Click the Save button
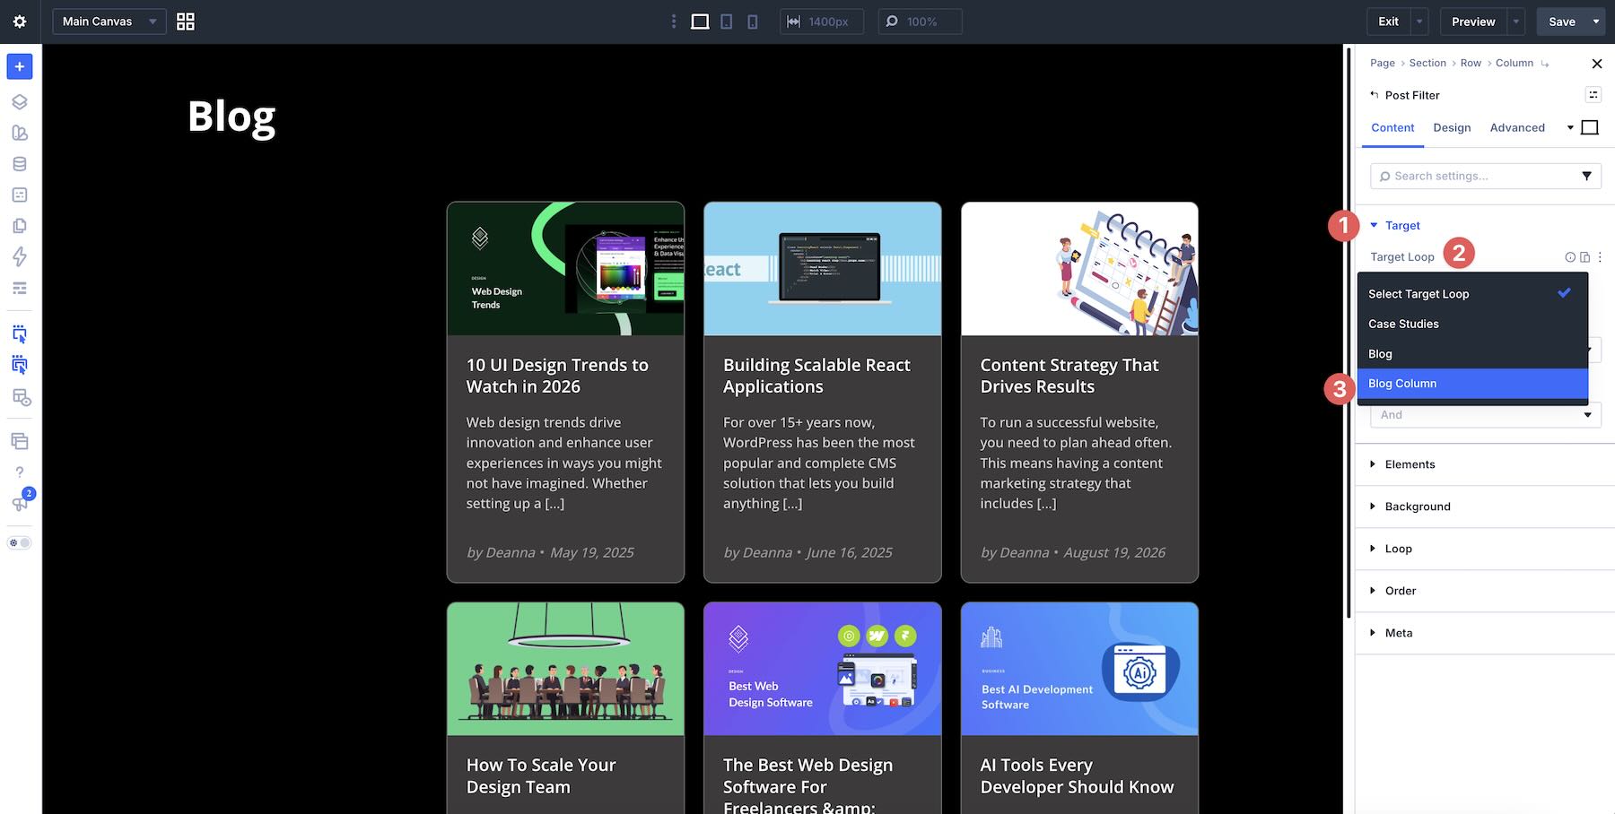Screen dimensions: 1615x814 pos(1561,22)
